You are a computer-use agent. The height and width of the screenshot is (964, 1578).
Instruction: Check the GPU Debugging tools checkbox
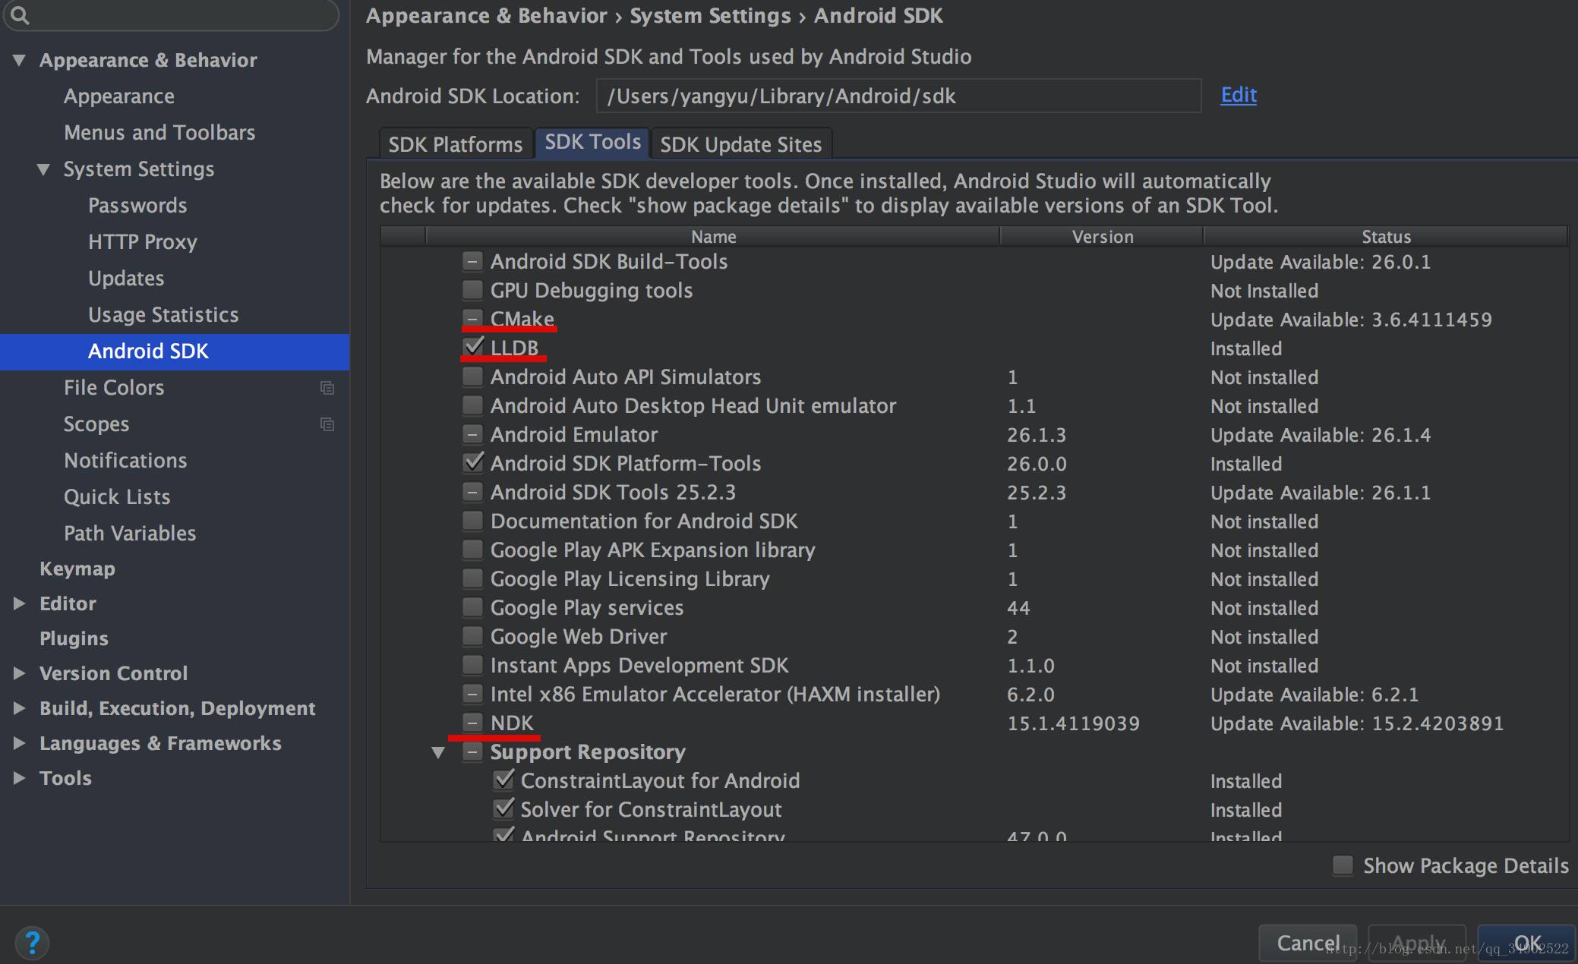coord(472,290)
